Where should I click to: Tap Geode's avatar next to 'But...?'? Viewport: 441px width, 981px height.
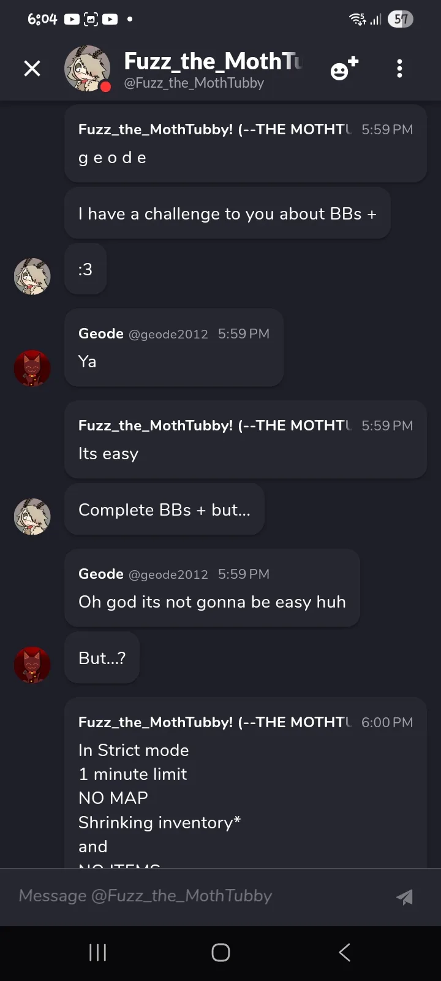32,665
